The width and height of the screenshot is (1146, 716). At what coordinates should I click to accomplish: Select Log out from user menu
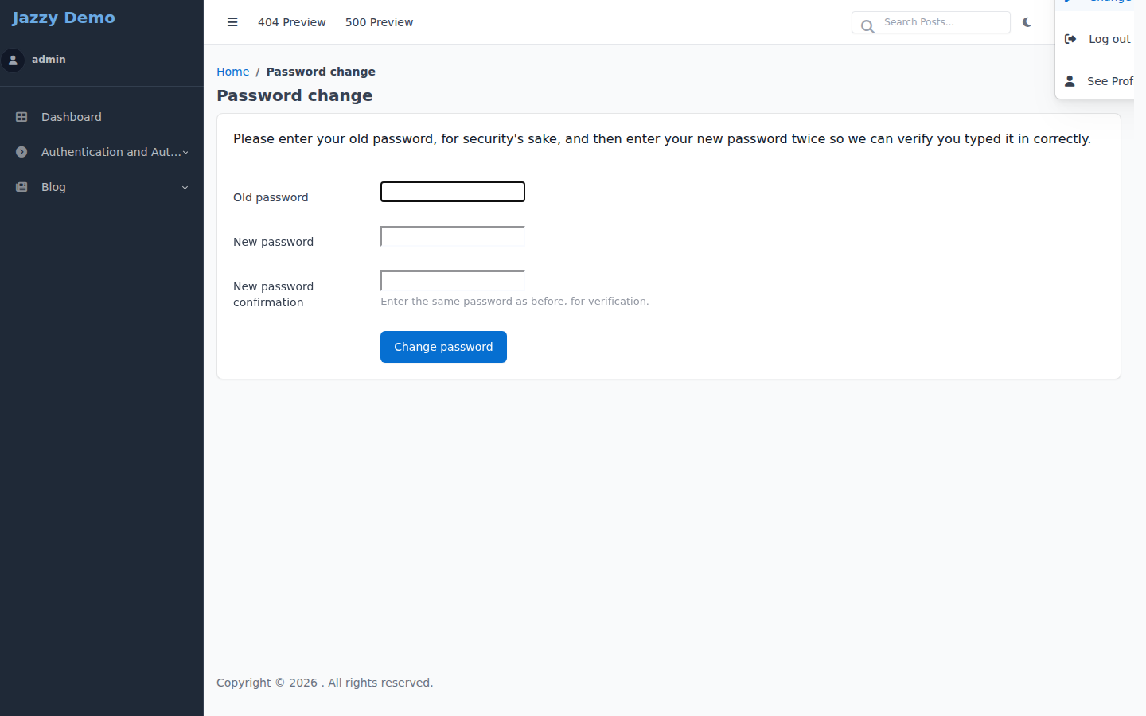[1095, 39]
